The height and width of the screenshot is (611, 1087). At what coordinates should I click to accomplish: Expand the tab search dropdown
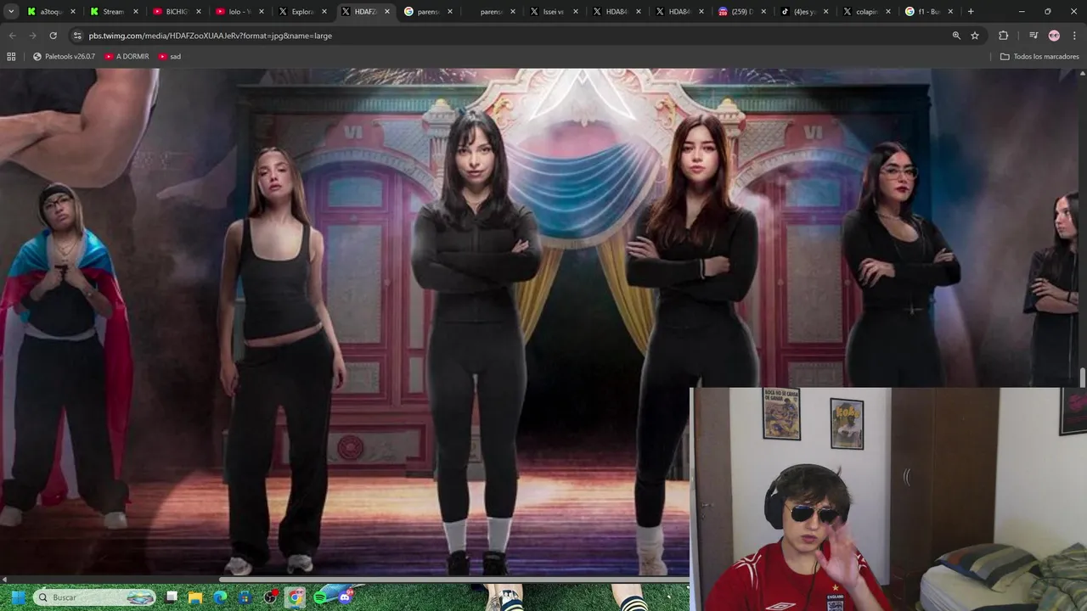tap(11, 12)
